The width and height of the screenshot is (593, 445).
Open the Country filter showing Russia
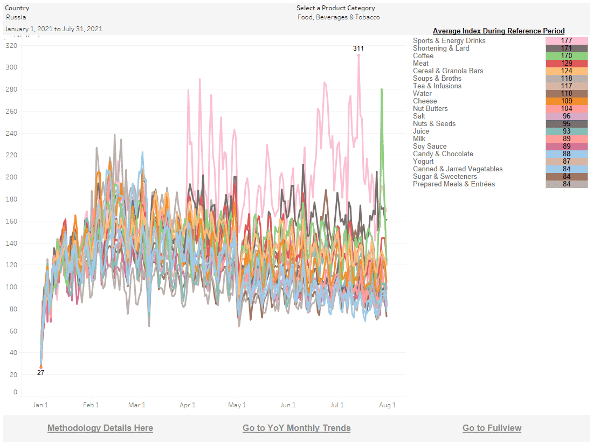point(16,17)
